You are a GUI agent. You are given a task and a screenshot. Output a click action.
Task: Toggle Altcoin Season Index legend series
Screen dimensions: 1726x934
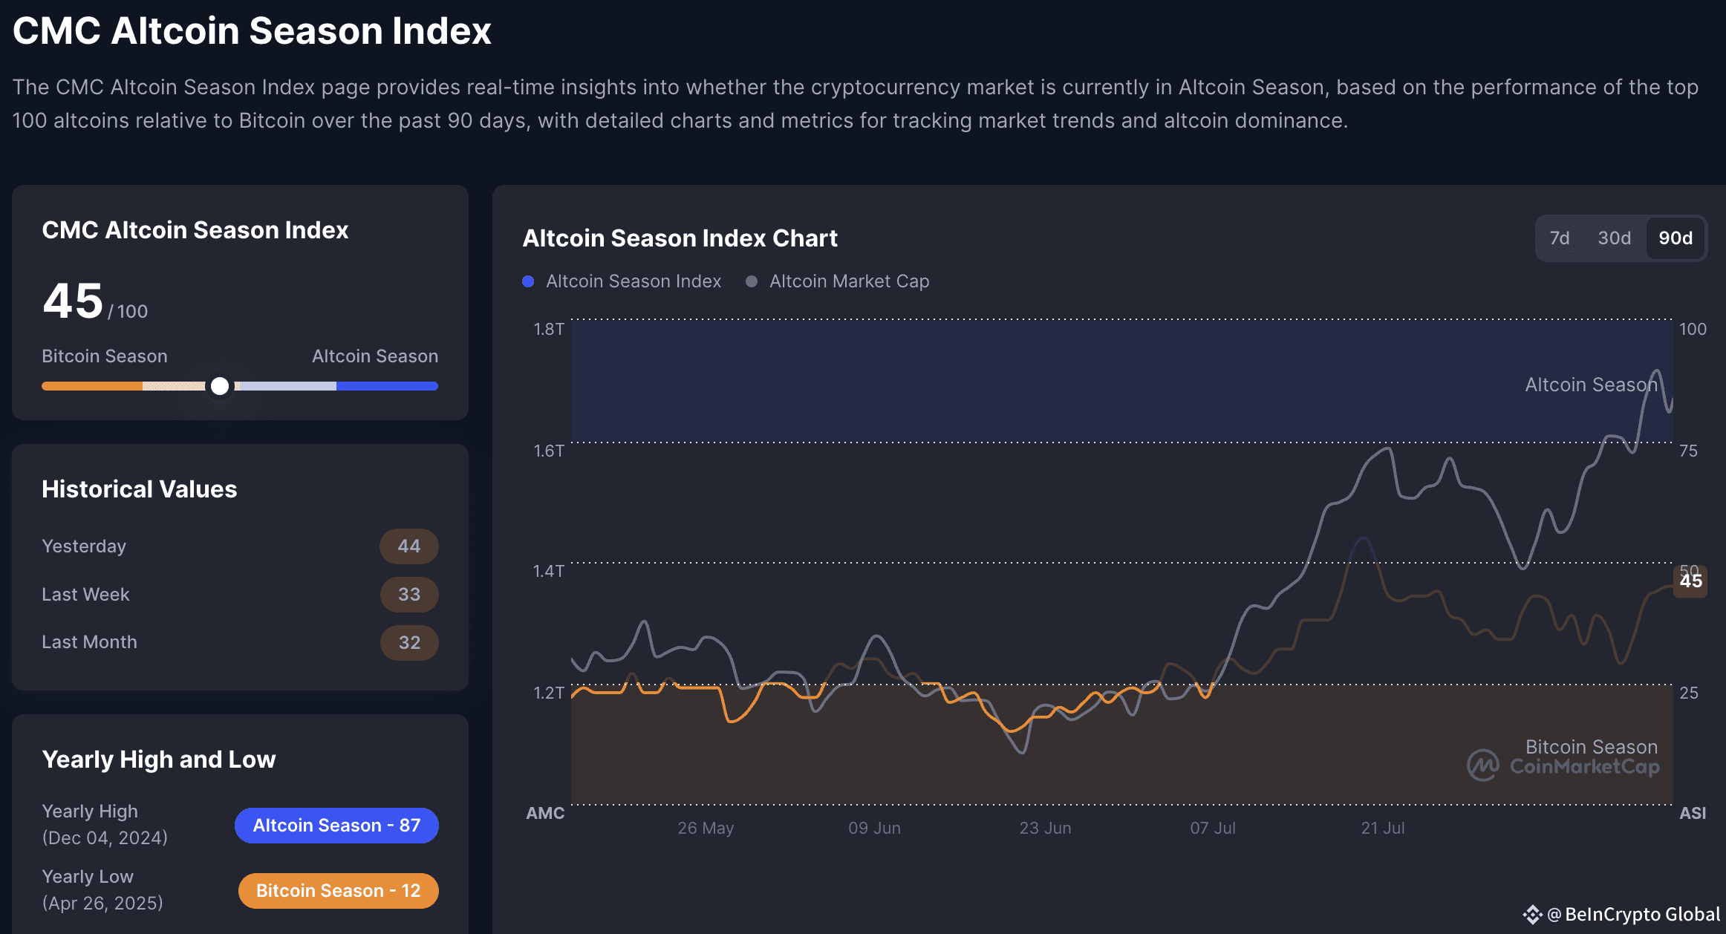622,281
